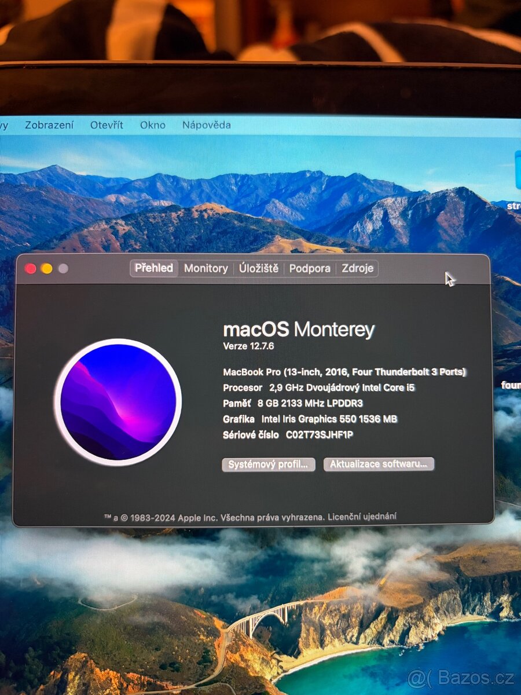Viewport: 521px width, 695px height.
Task: Click the Otevřít menu item
Action: [x=107, y=125]
